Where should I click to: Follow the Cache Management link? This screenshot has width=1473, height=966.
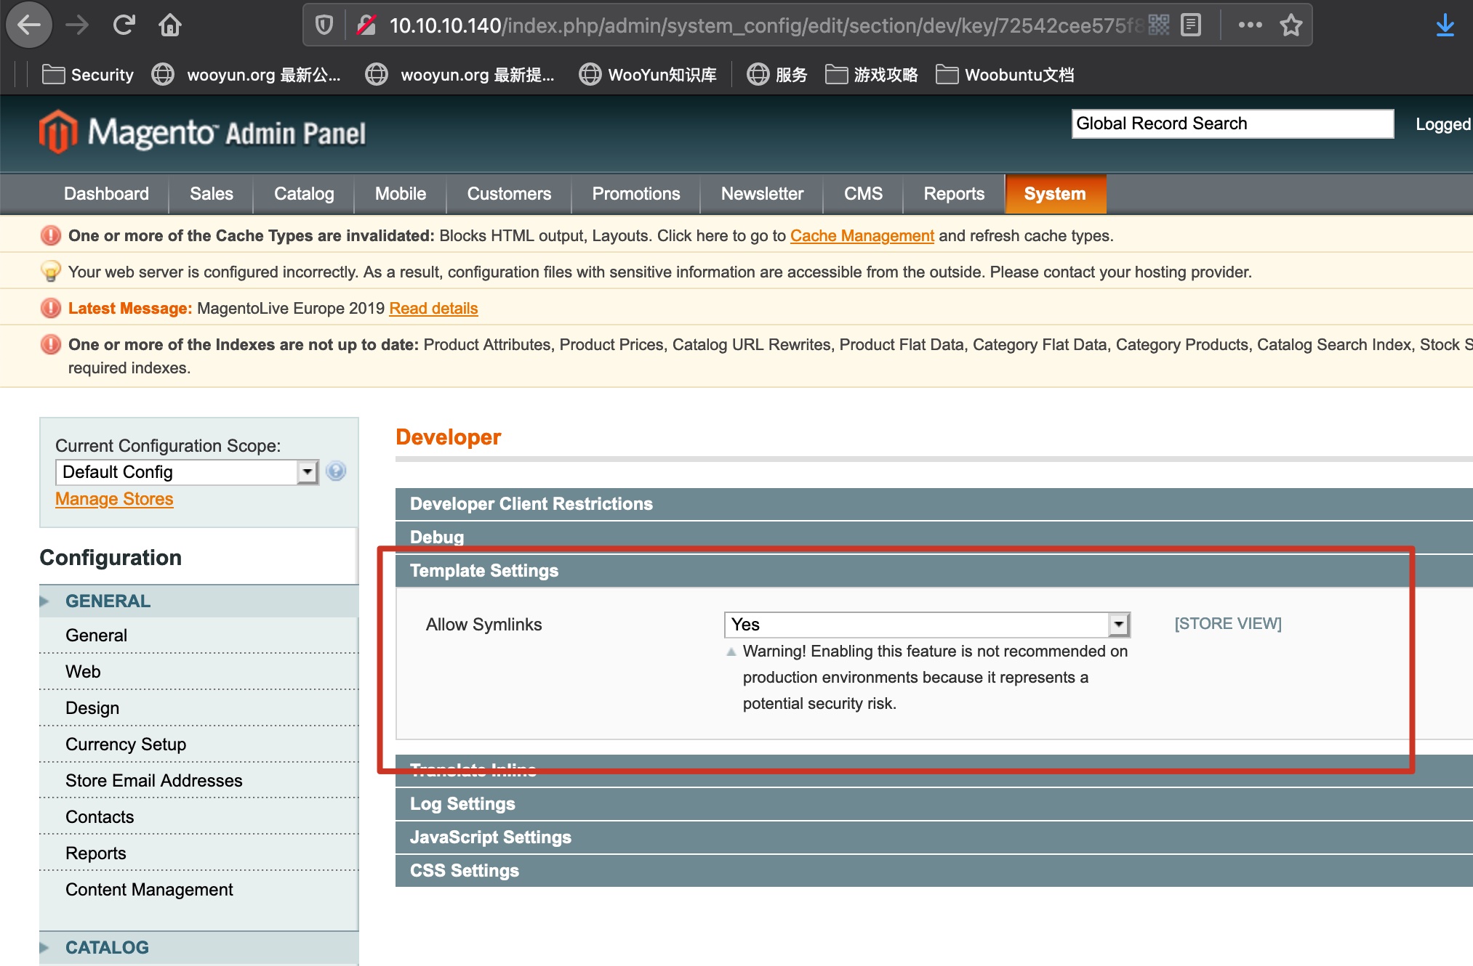pyautogui.click(x=862, y=236)
